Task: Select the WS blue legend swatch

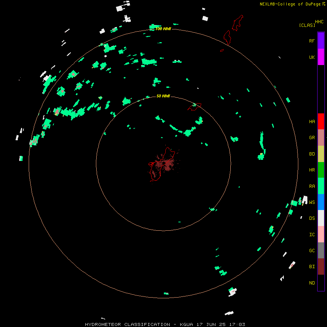Action: tap(321, 202)
